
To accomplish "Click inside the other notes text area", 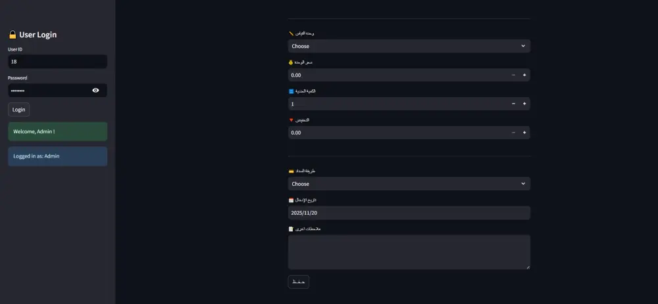I will [409, 251].
